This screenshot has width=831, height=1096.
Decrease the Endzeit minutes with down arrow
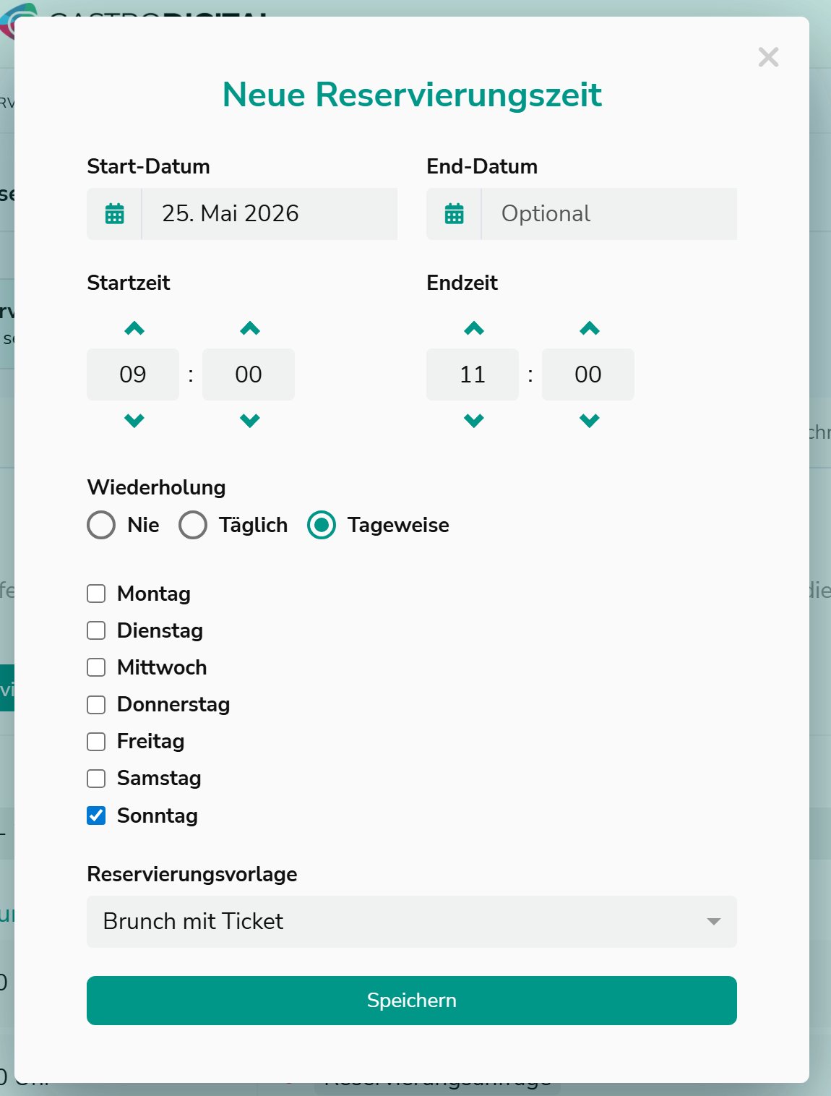[590, 420]
